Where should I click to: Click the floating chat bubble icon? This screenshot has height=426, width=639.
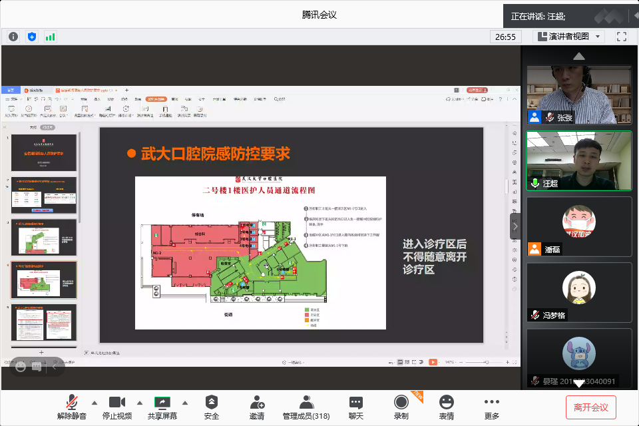37,367
